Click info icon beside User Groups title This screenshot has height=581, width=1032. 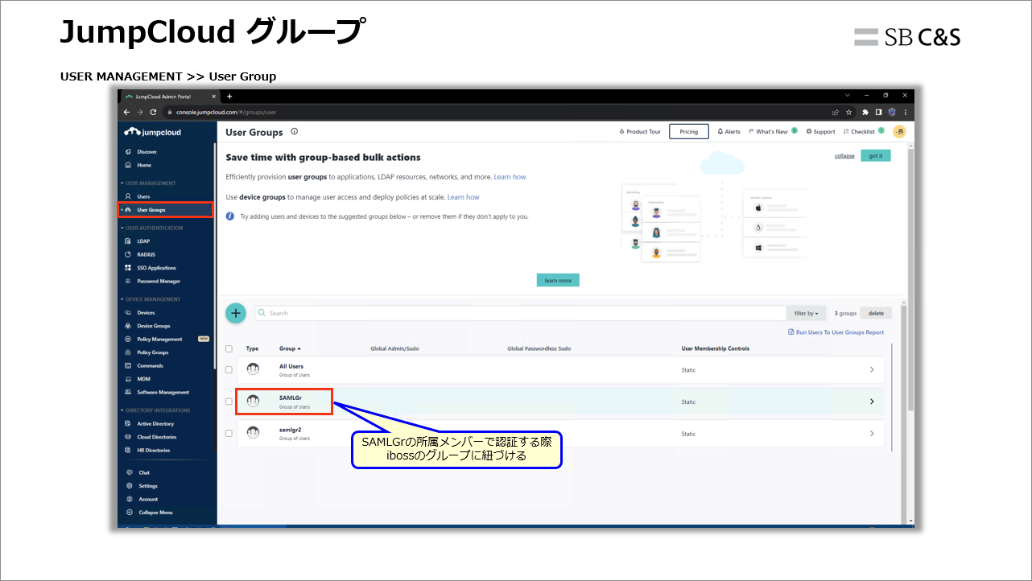(x=294, y=131)
